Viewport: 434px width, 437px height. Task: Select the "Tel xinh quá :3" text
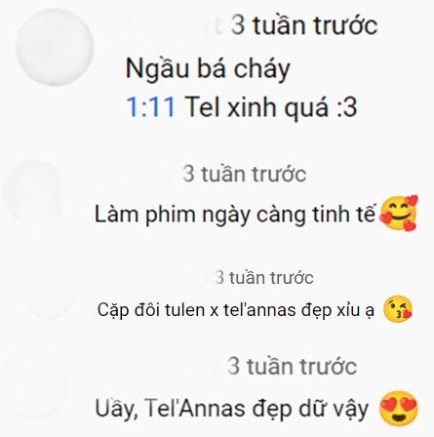(271, 106)
